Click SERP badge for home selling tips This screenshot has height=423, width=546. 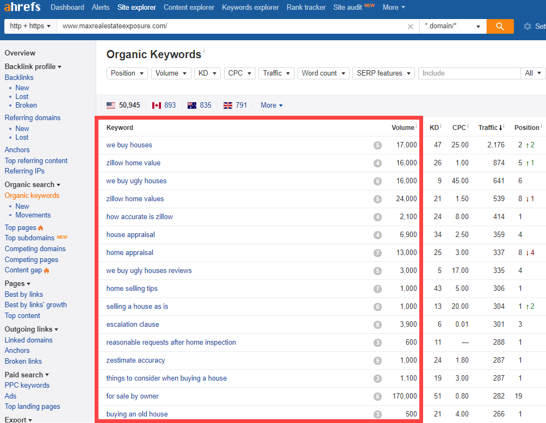click(377, 289)
